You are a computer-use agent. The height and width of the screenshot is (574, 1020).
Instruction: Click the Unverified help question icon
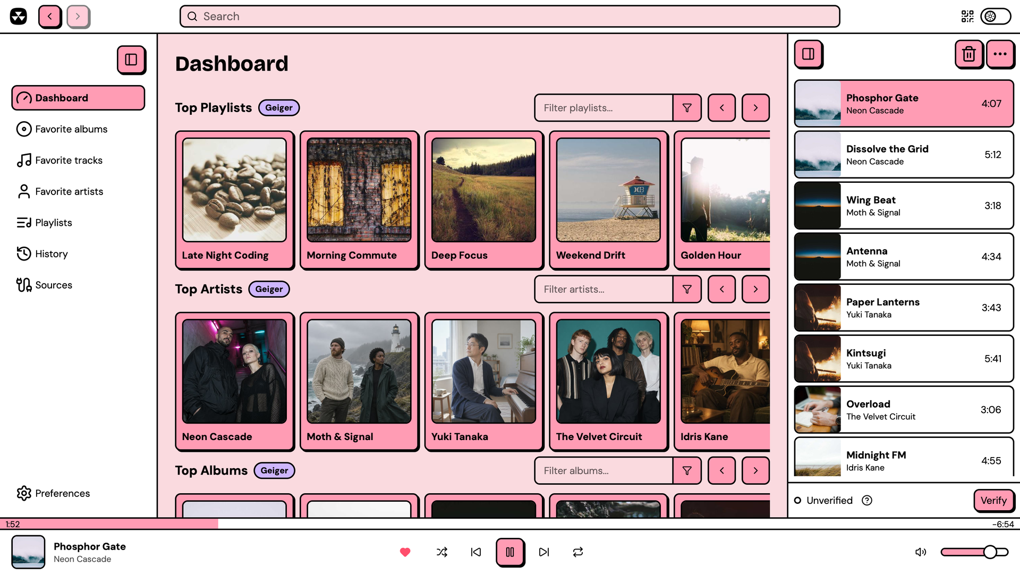pyautogui.click(x=867, y=501)
